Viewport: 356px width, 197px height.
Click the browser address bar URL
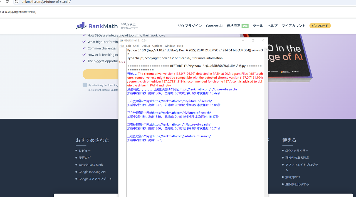(x=46, y=2)
